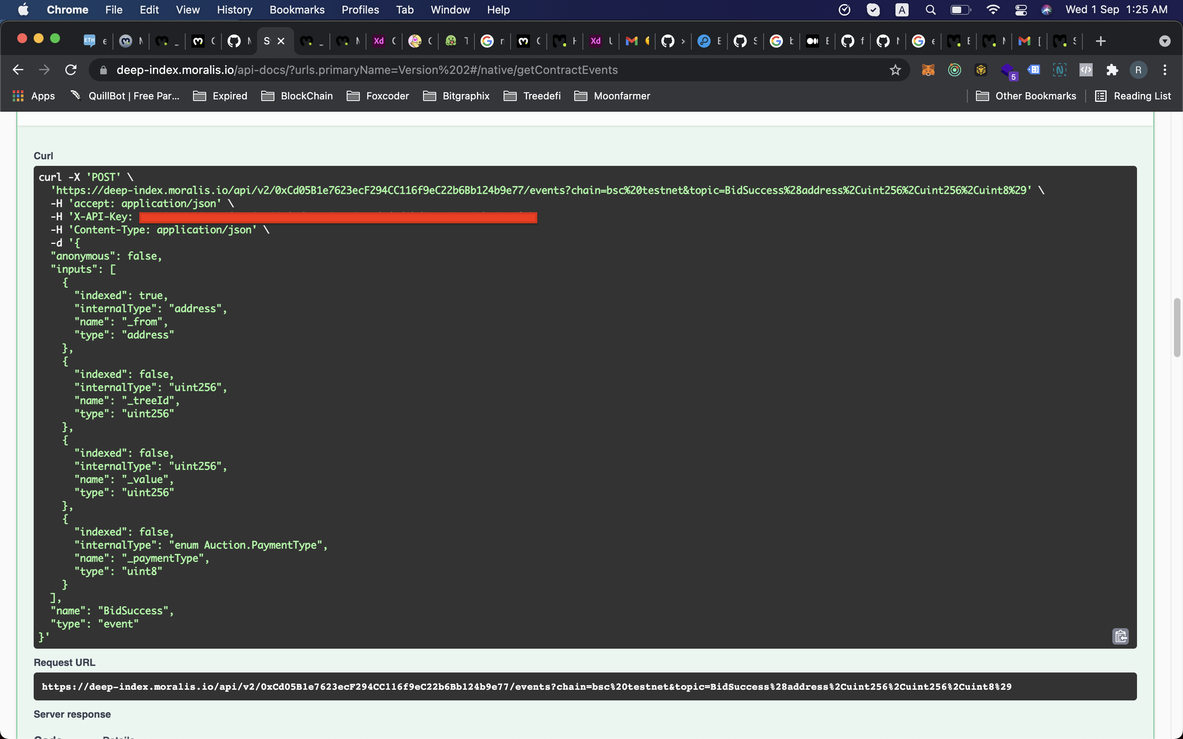Open the MetaMask fox extension
The width and height of the screenshot is (1183, 739).
[928, 70]
